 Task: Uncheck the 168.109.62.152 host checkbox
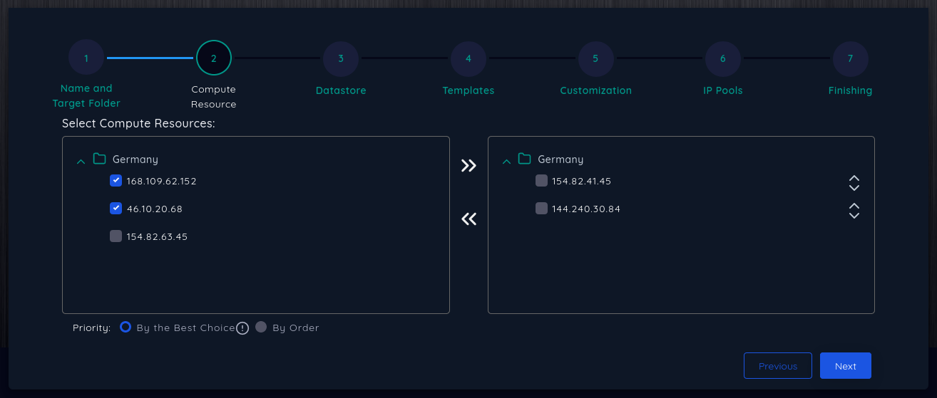(x=116, y=181)
